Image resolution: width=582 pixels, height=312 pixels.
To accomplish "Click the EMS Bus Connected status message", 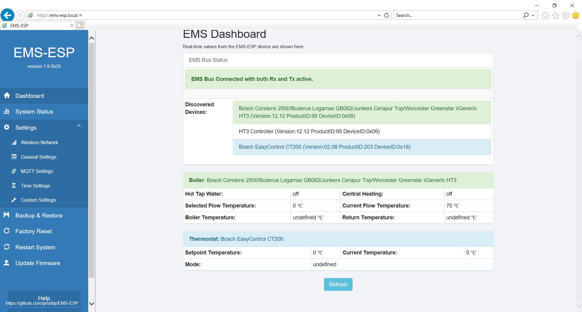I will (338, 79).
